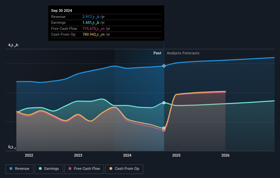Select the Revenue data point on the chart
Image resolution: width=280 pixels, height=178 pixels.
[164, 66]
